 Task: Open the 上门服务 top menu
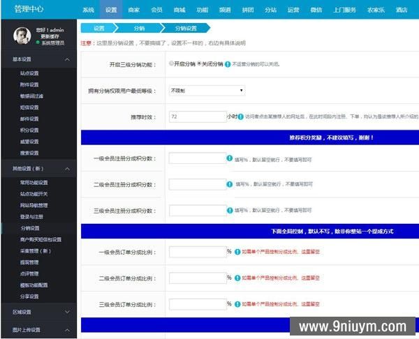point(345,10)
